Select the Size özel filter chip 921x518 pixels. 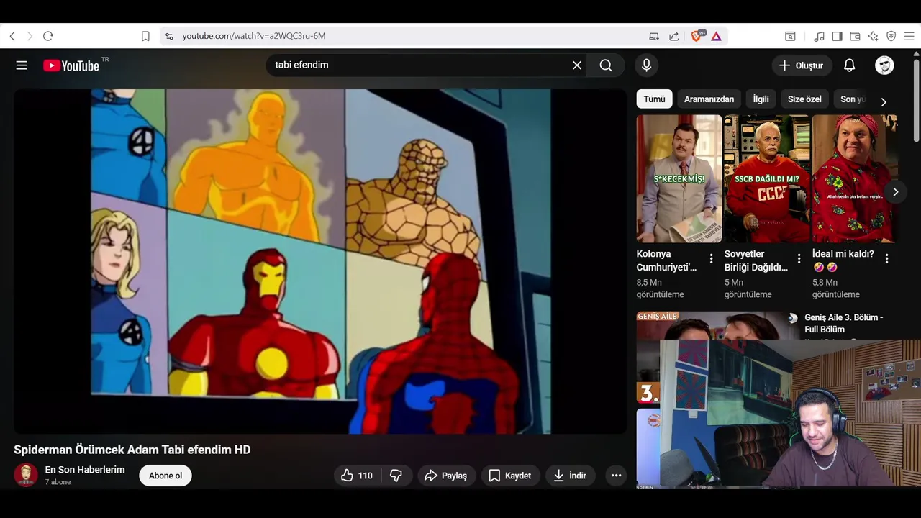804,99
